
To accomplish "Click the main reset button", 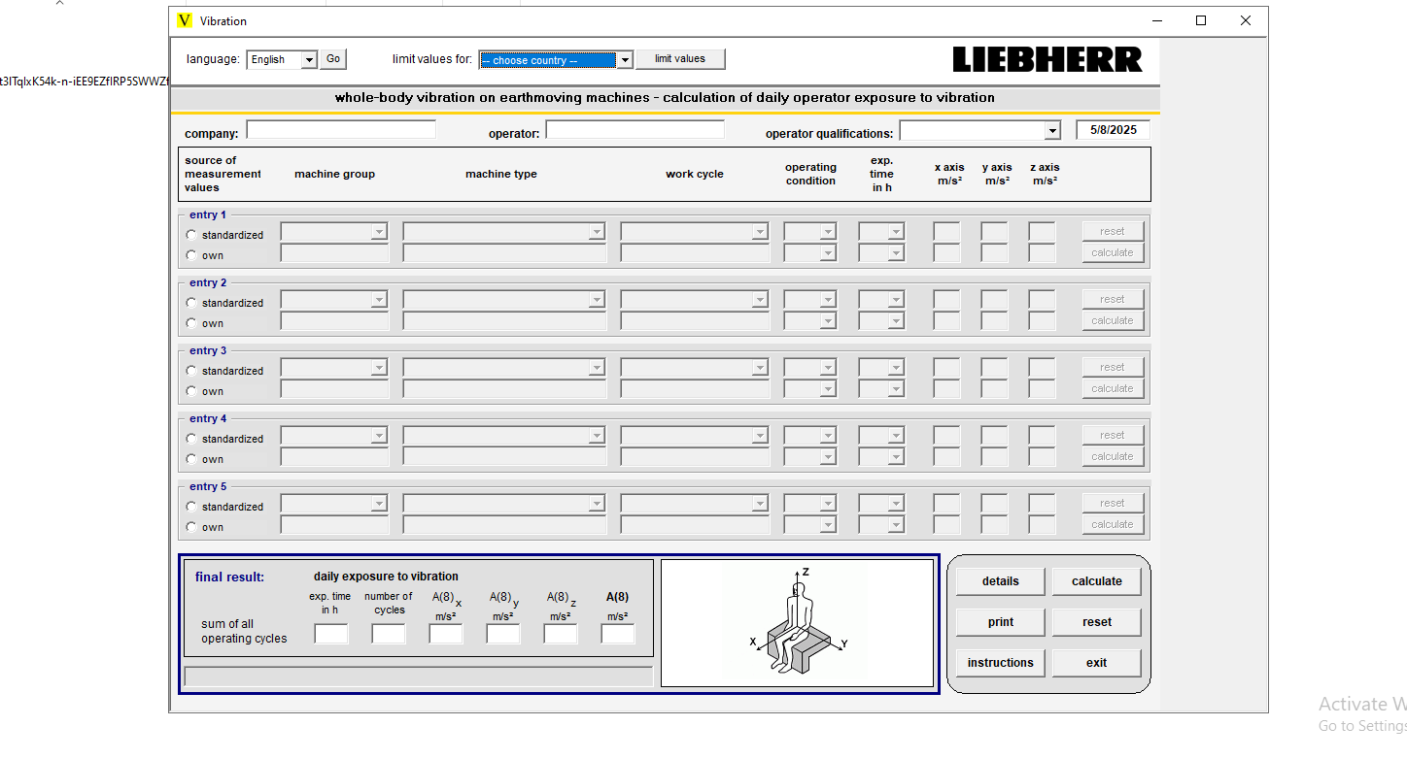I will click(1097, 622).
